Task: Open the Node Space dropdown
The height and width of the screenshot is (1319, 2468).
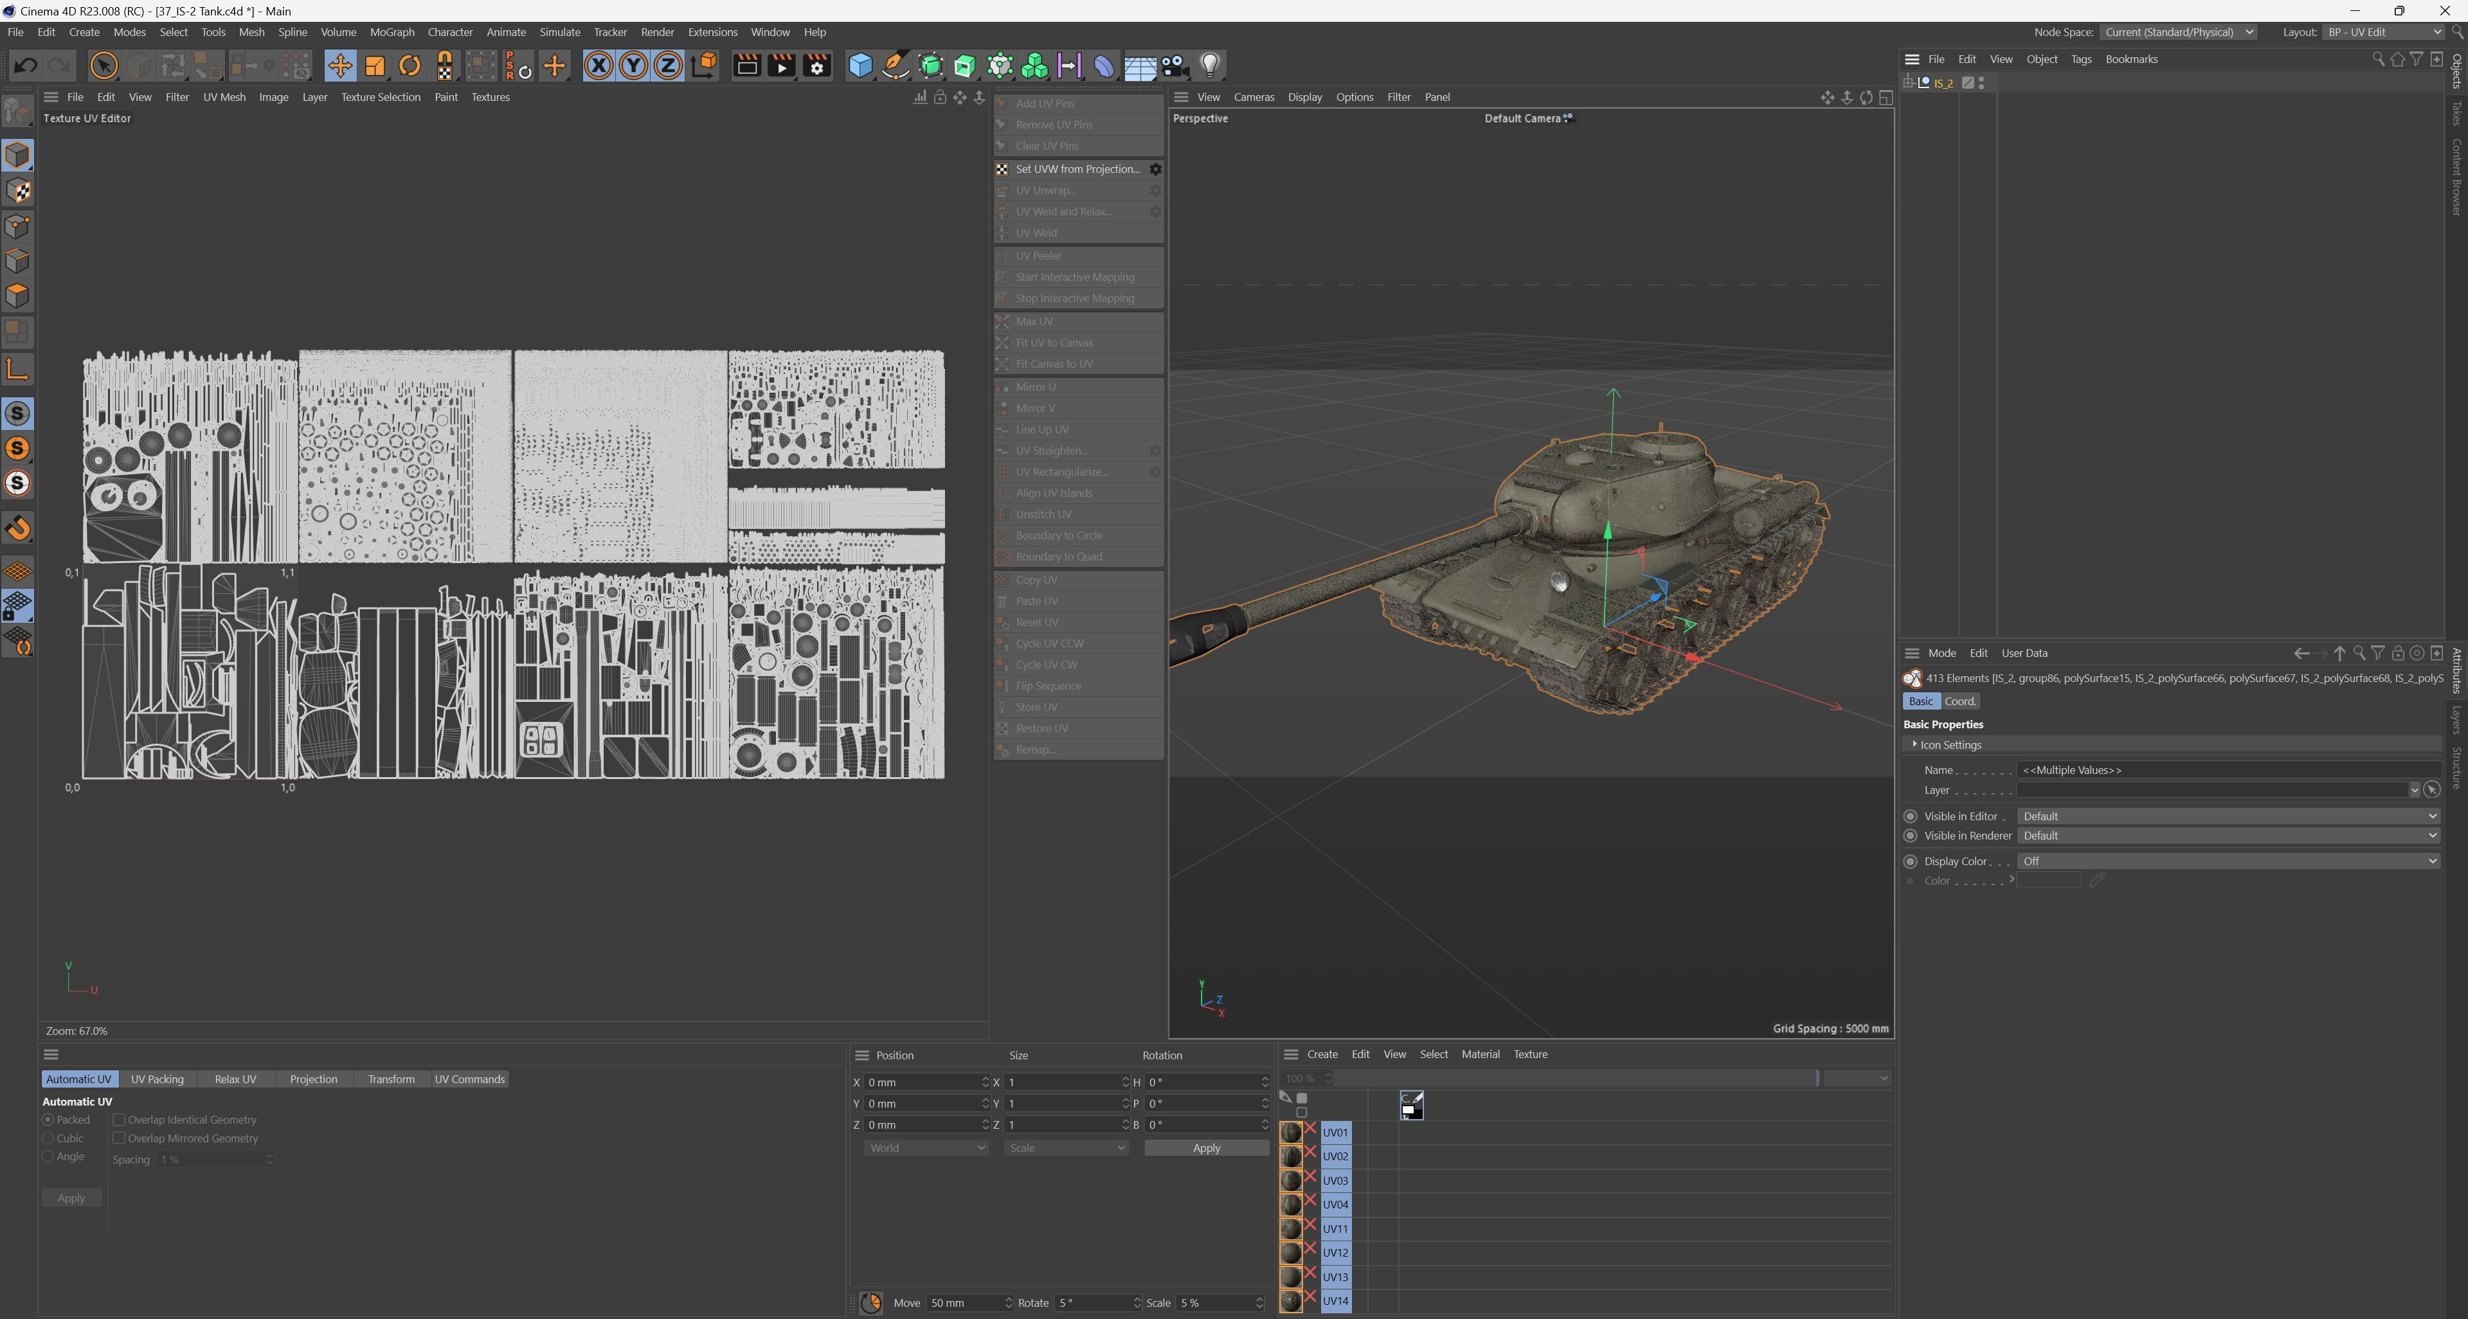Action: [2177, 33]
